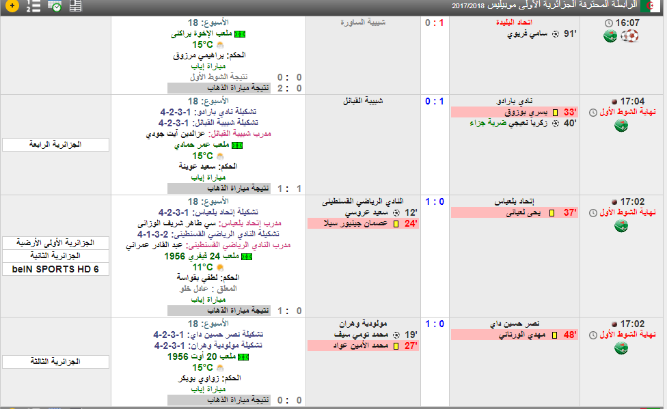Image resolution: width=667 pixels, height=409 pixels.
Task: Open team النادي الرياضي القسنطيني
Action: [x=363, y=201]
